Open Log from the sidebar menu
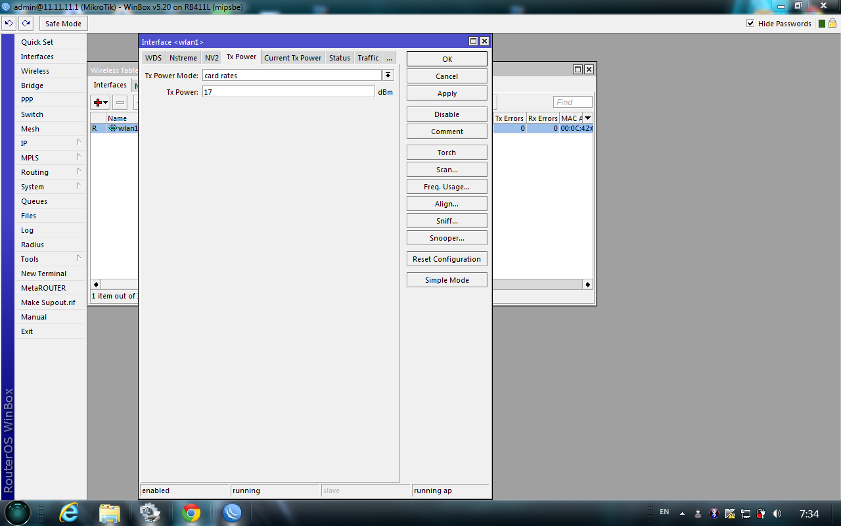841x526 pixels. tap(51, 230)
